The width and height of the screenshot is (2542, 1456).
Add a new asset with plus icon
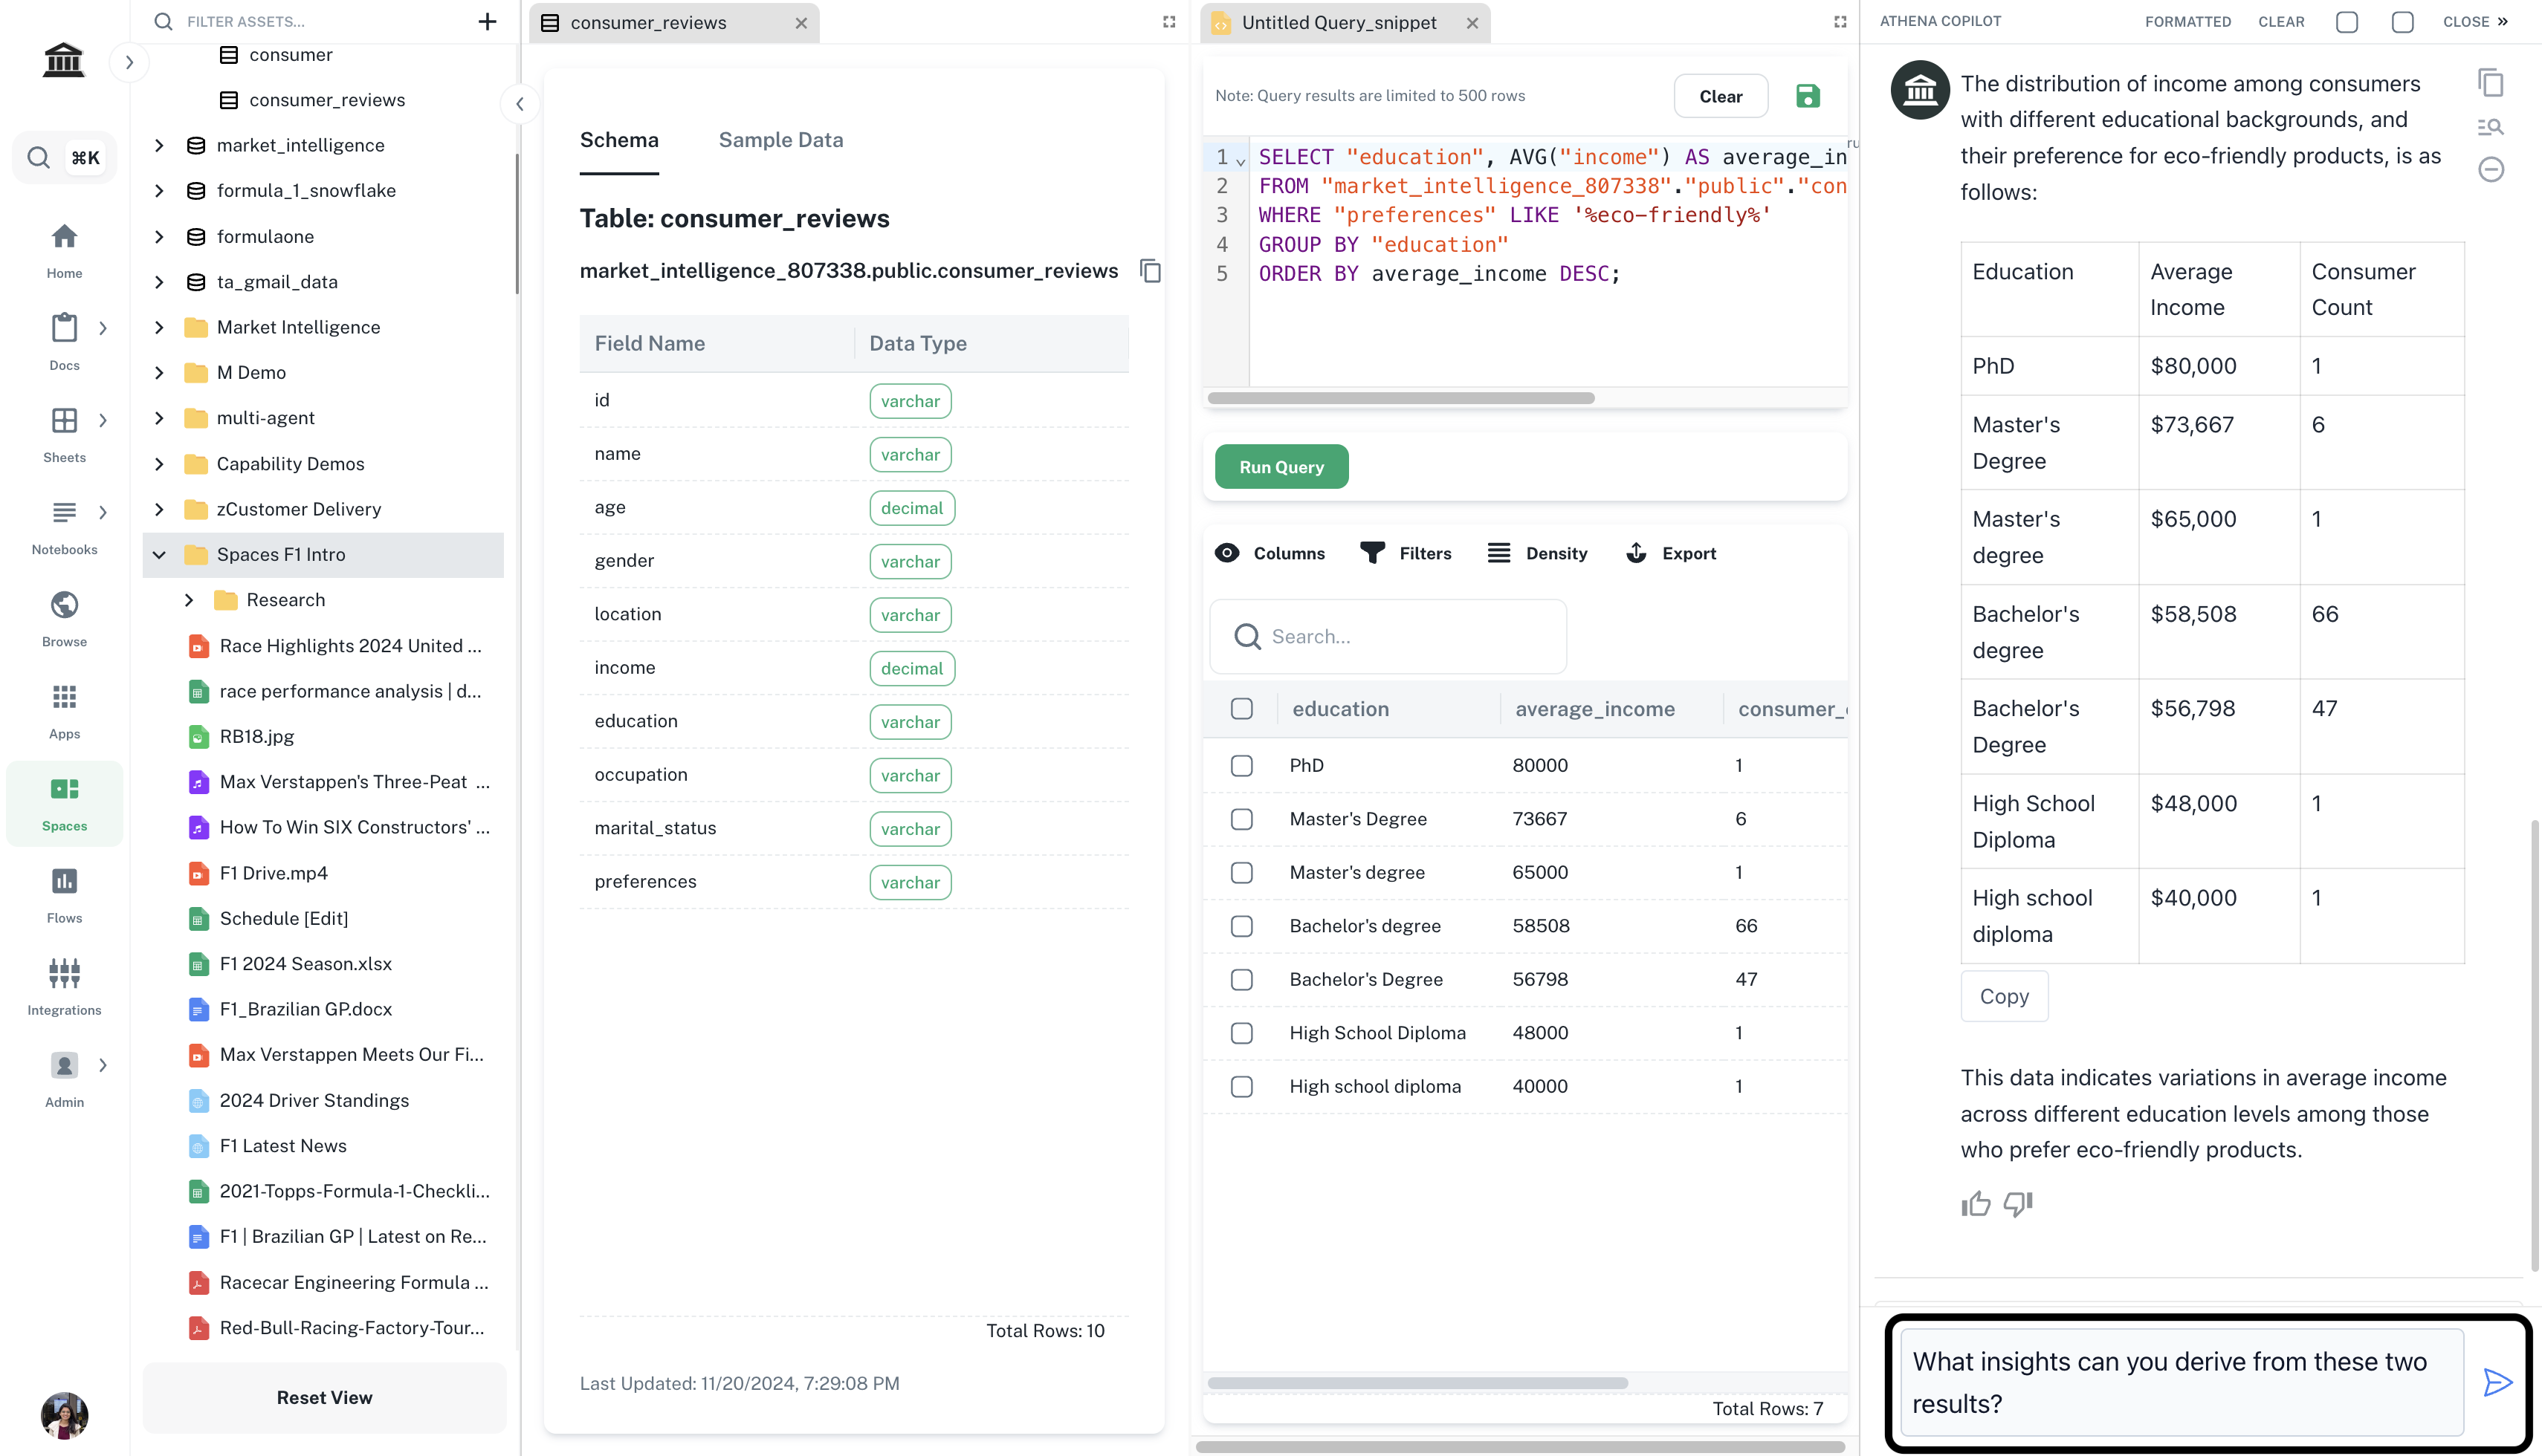pyautogui.click(x=487, y=21)
